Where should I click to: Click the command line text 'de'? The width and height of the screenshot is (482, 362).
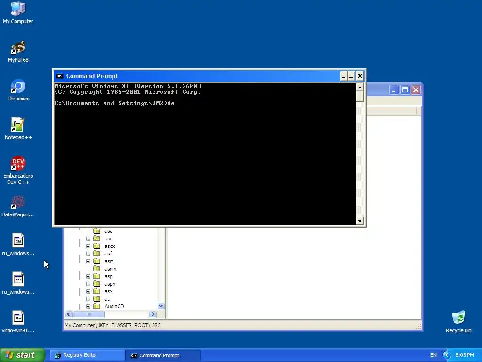pyautogui.click(x=171, y=103)
